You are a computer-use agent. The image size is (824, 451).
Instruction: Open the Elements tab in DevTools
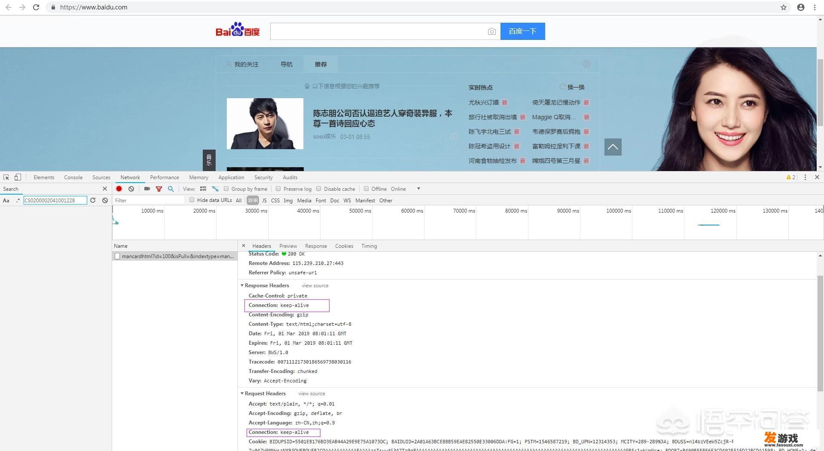pos(44,177)
